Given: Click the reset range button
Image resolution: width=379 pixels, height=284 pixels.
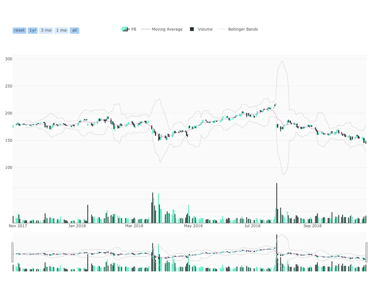Looking at the screenshot, I should pyautogui.click(x=19, y=30).
